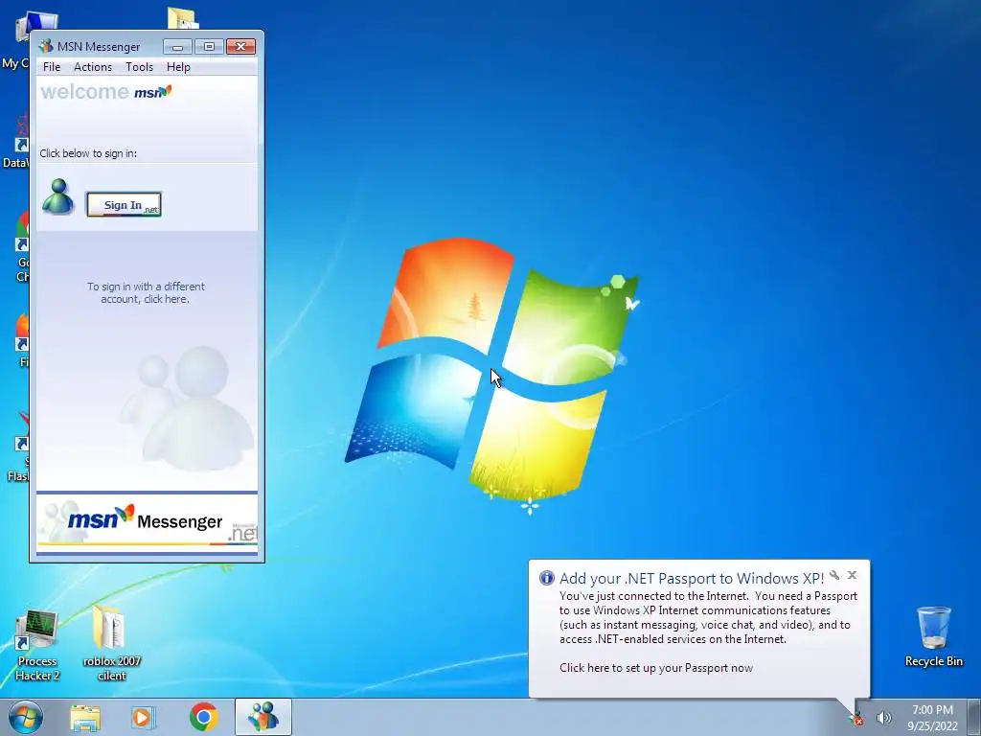This screenshot has height=736, width=981.
Task: Open Windows Explorer from the taskbar
Action: (85, 717)
